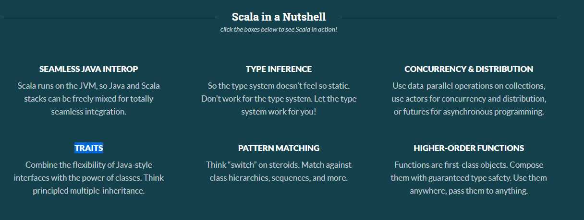Click the first-class objects description text
The width and height of the screenshot is (584, 220).
pyautogui.click(x=469, y=178)
